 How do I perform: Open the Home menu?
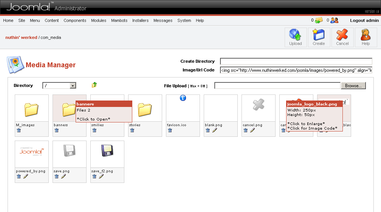pyautogui.click(x=8, y=20)
